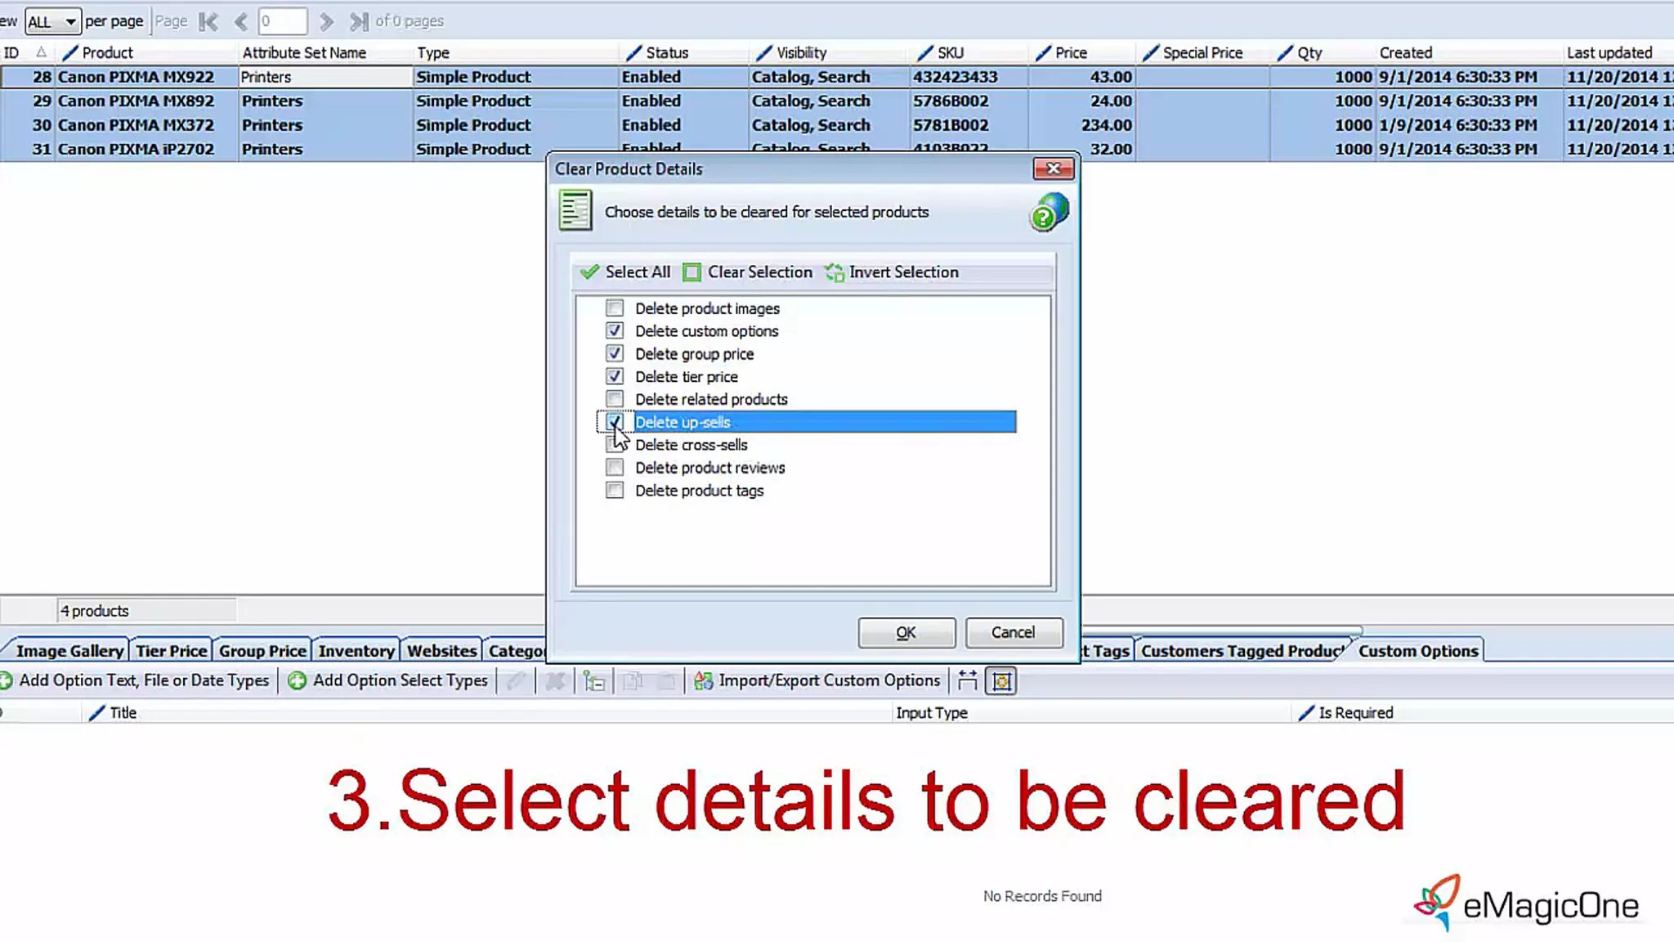
Task: Click the Select All checkmark icon
Action: click(x=589, y=272)
